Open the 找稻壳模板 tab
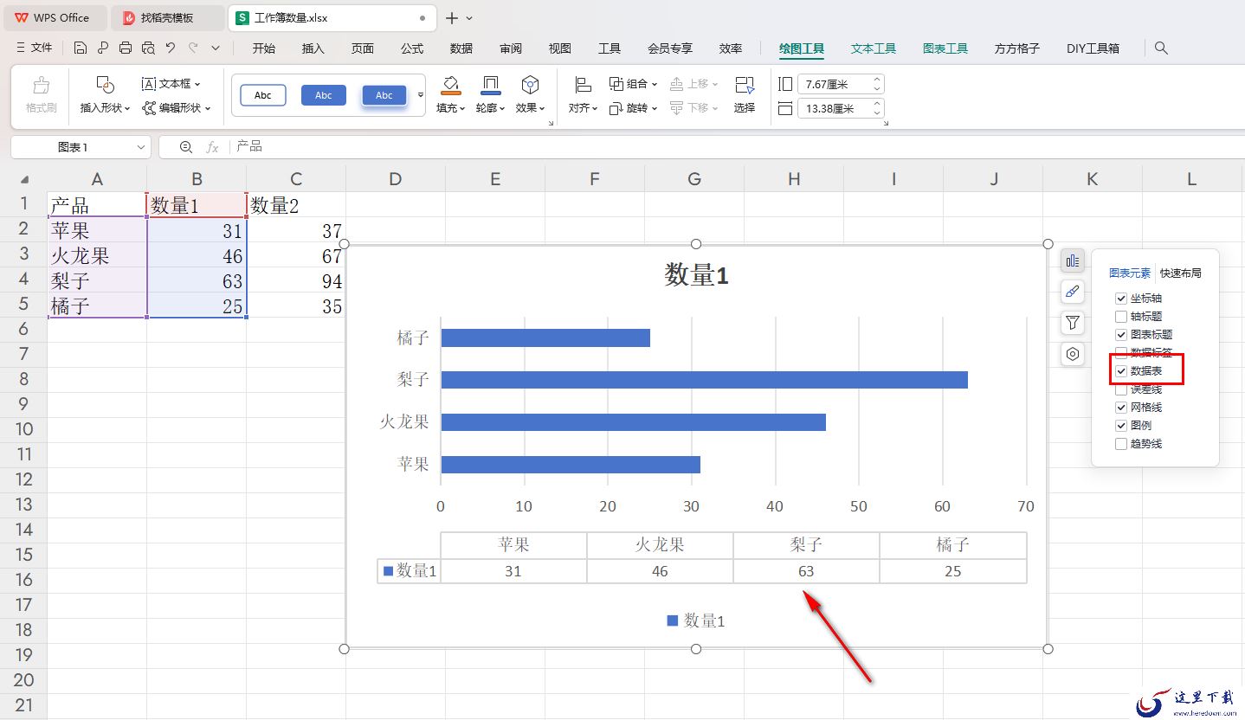The height and width of the screenshot is (720, 1245). pyautogui.click(x=168, y=17)
